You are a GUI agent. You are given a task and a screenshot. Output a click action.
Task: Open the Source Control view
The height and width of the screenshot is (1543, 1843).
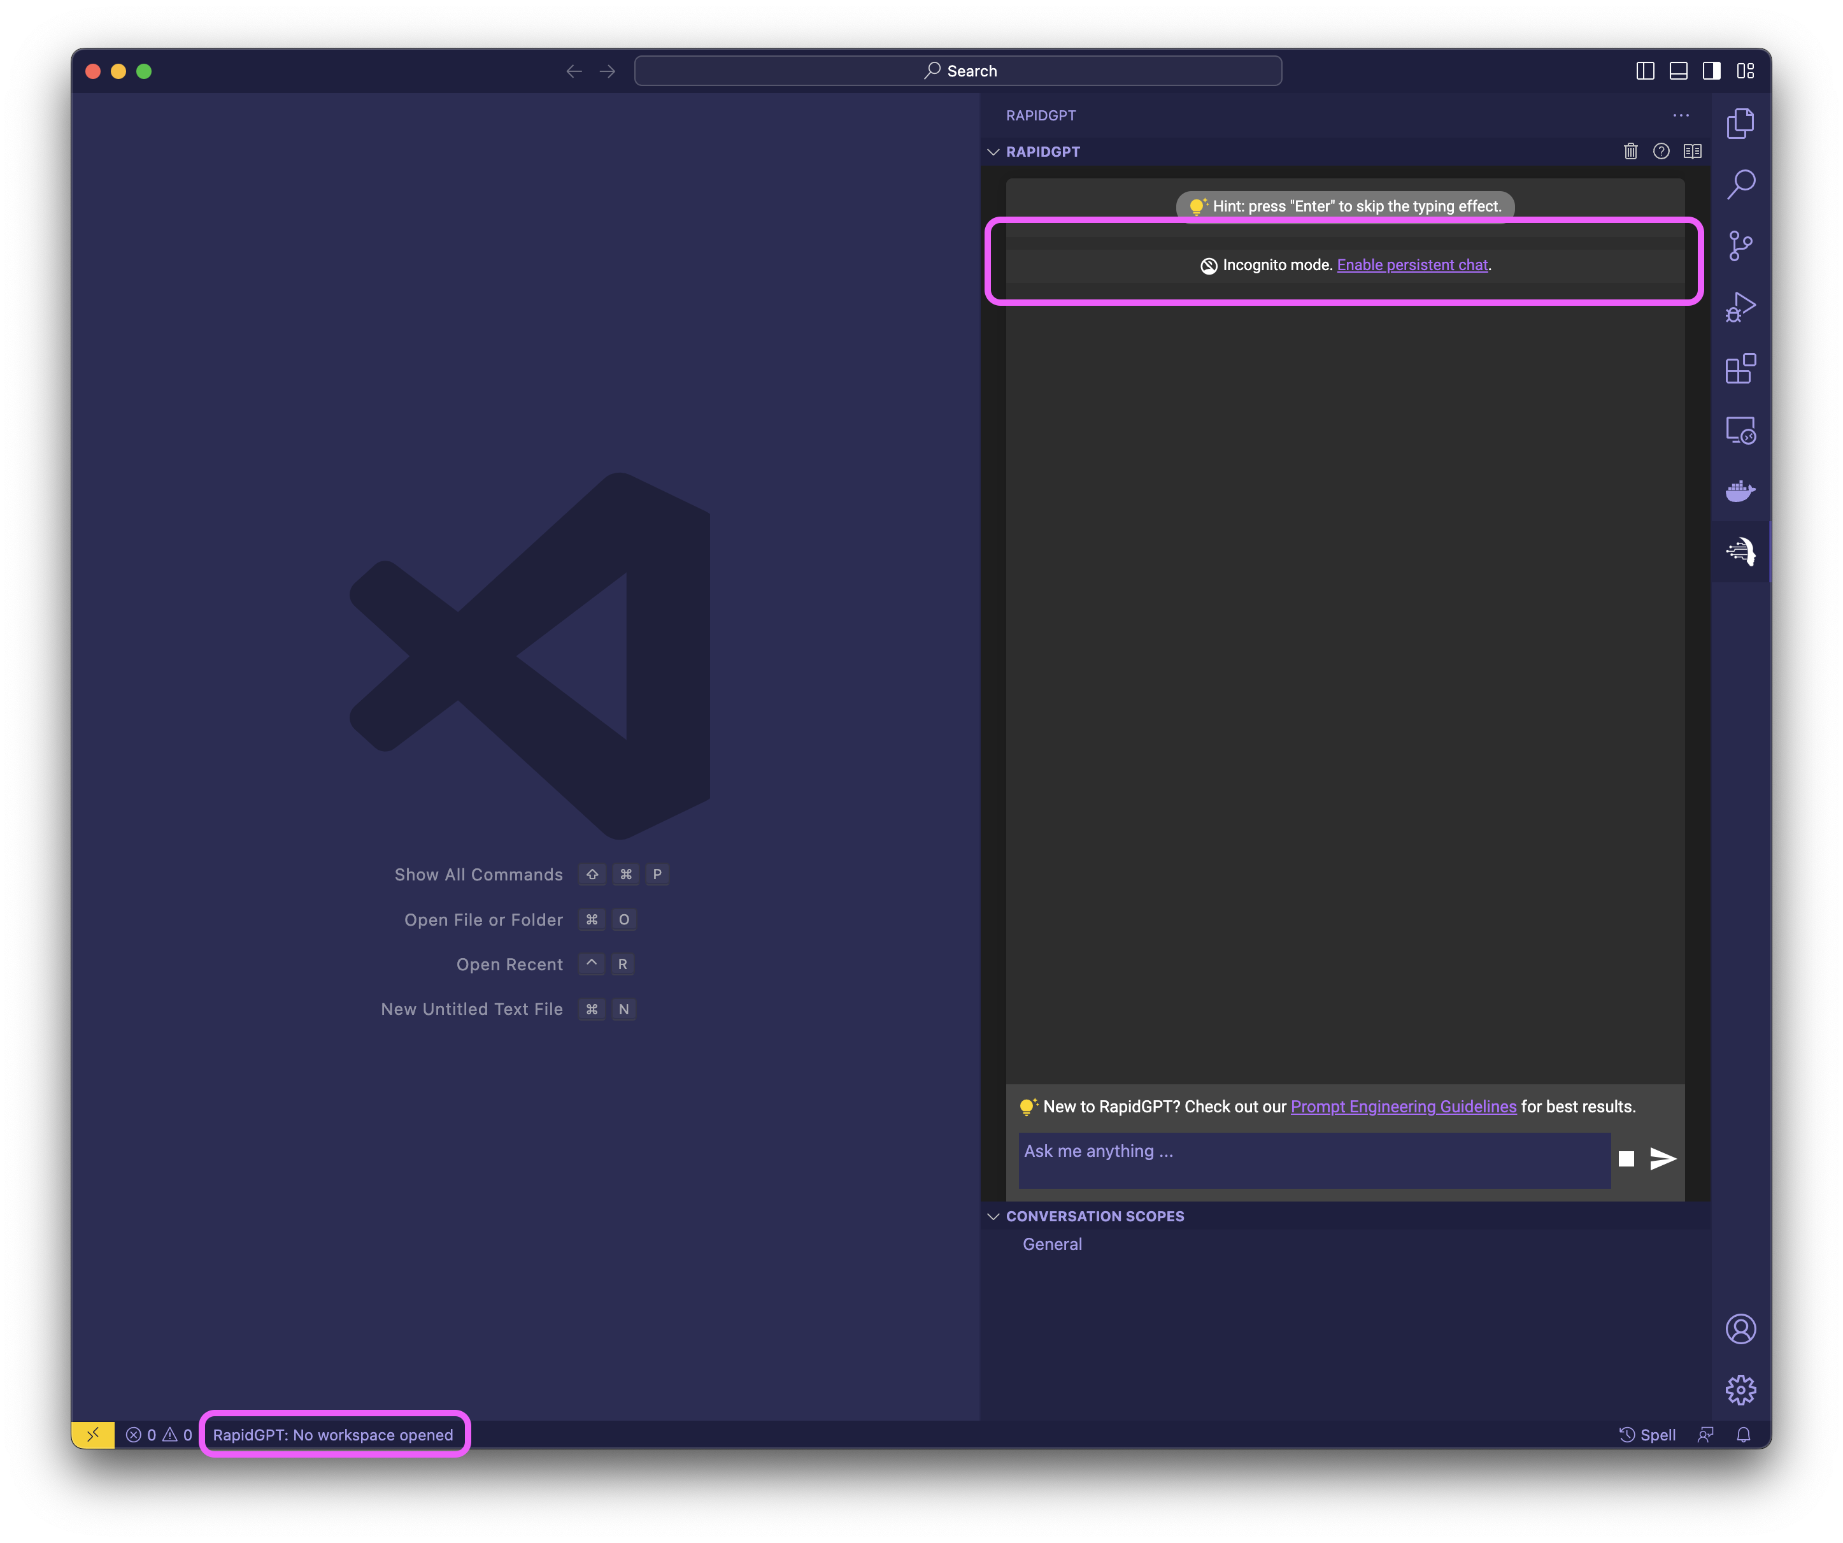pos(1740,246)
